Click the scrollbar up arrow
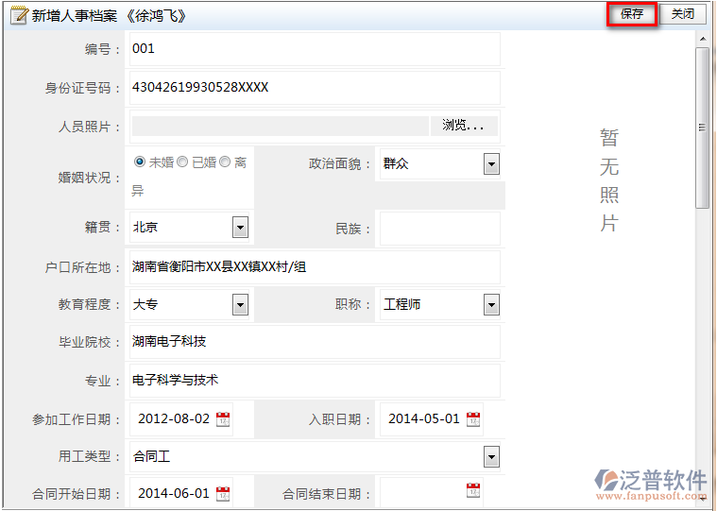Image resolution: width=717 pixels, height=511 pixels. [x=703, y=40]
